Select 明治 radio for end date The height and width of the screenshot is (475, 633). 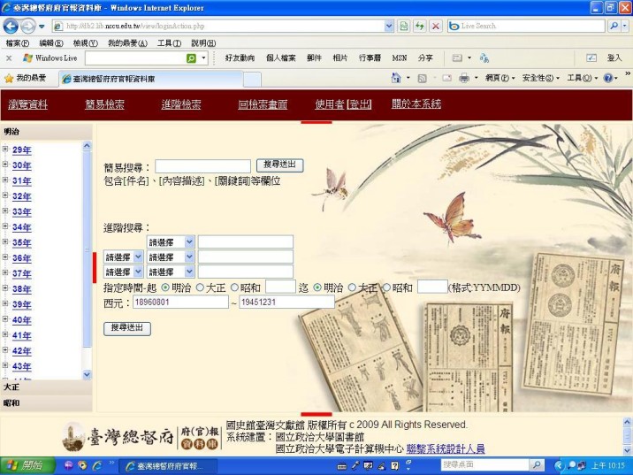pyautogui.click(x=317, y=287)
